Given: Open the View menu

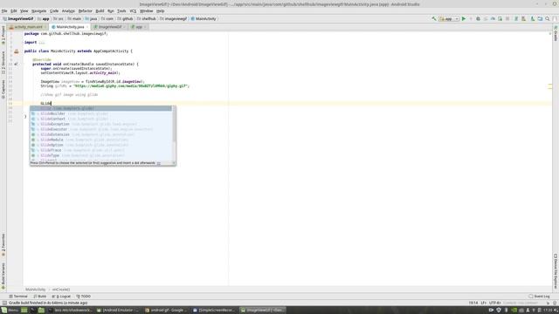Looking at the screenshot, I should click(24, 11).
